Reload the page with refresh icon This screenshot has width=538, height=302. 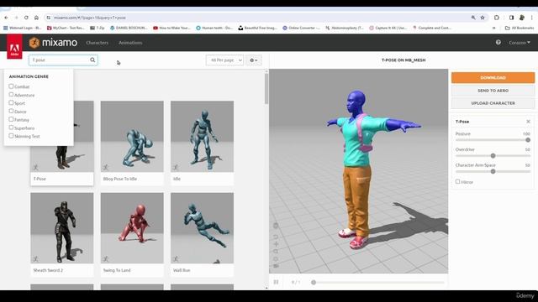tap(26, 18)
